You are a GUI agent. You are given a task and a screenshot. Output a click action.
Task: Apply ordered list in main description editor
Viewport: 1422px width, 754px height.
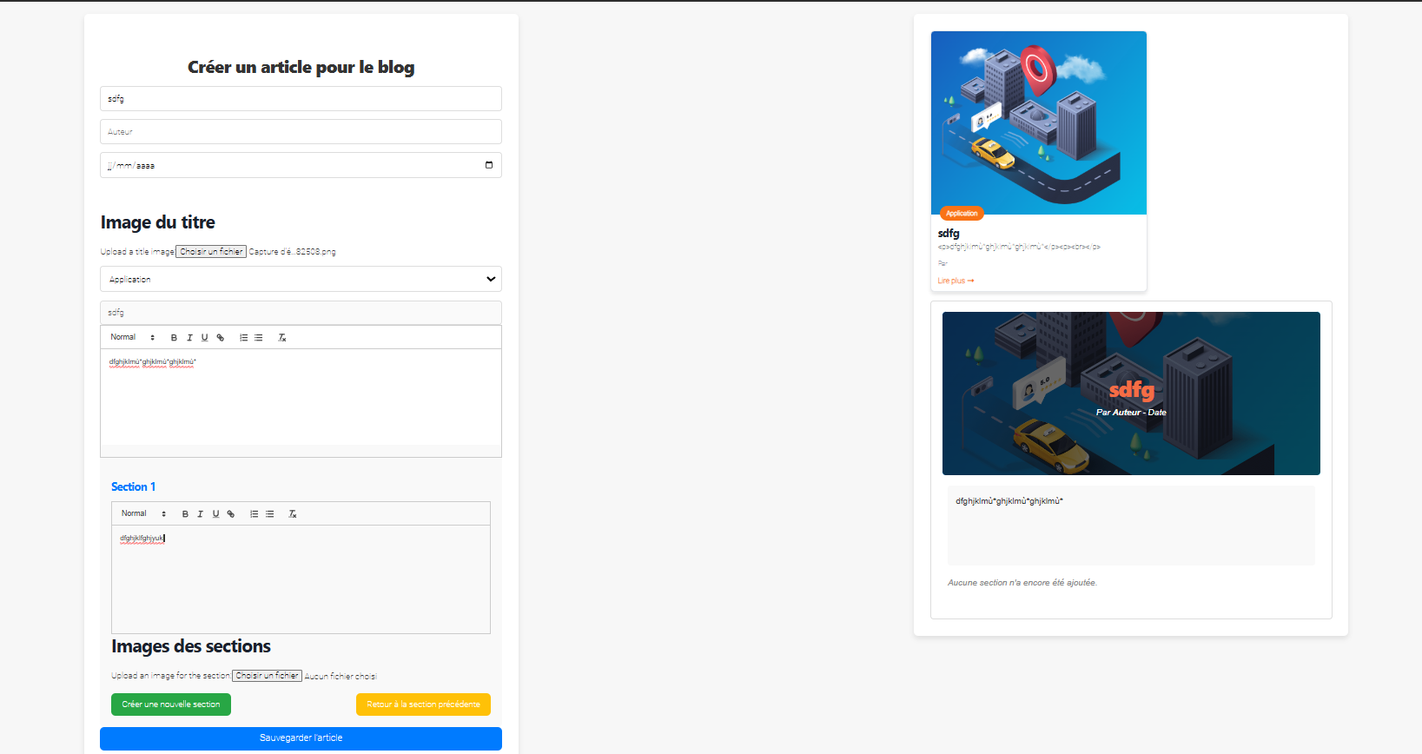coord(243,338)
